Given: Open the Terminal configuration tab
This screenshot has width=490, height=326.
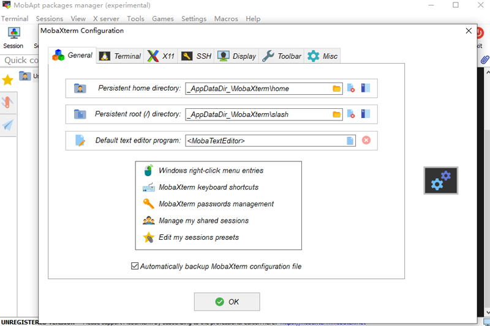Looking at the screenshot, I should (x=120, y=56).
